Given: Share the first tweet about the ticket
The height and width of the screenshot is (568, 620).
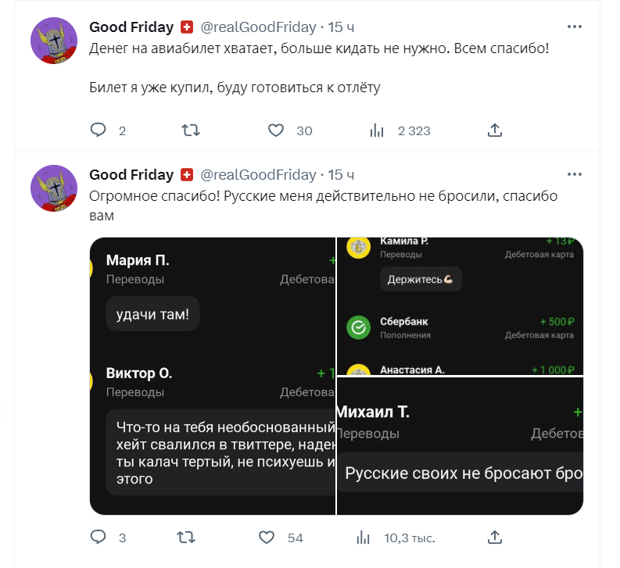Looking at the screenshot, I should pyautogui.click(x=494, y=130).
